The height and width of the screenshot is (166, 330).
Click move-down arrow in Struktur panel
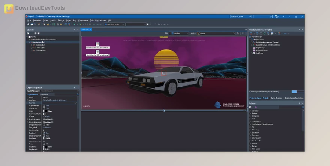[x=39, y=33]
